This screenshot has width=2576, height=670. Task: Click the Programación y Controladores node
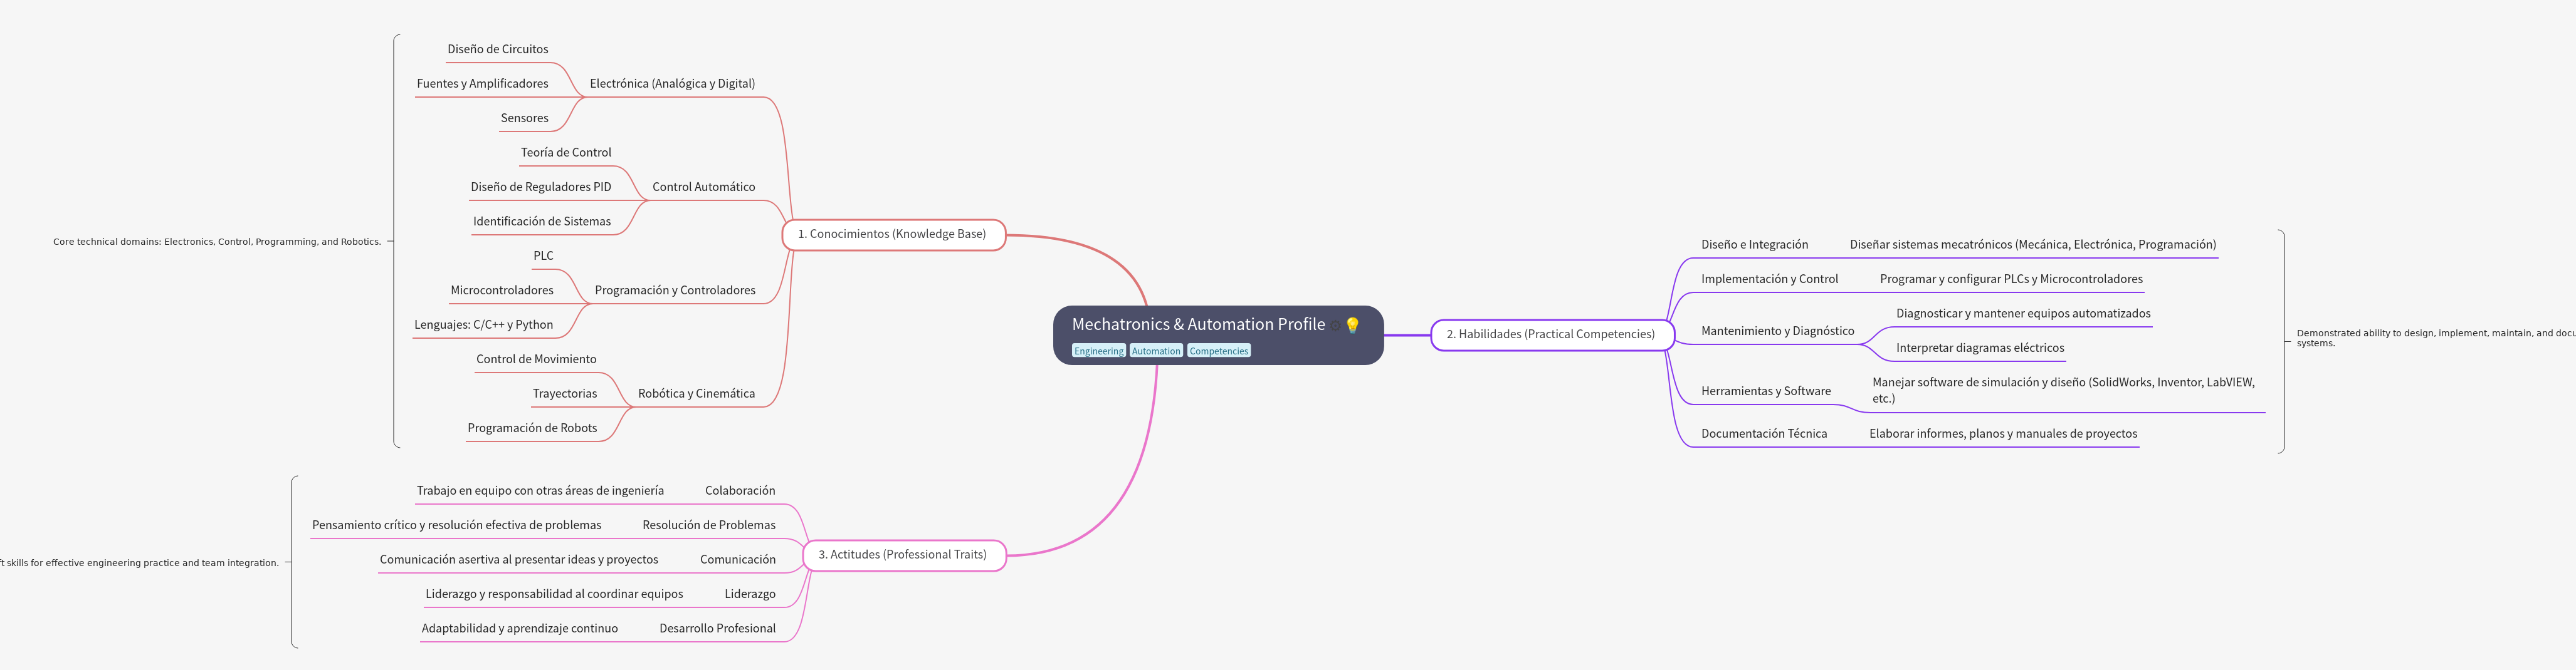pos(675,291)
